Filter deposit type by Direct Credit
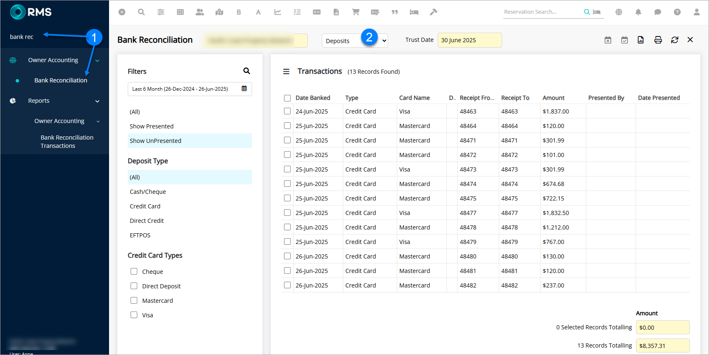Image resolution: width=709 pixels, height=355 pixels. (147, 221)
